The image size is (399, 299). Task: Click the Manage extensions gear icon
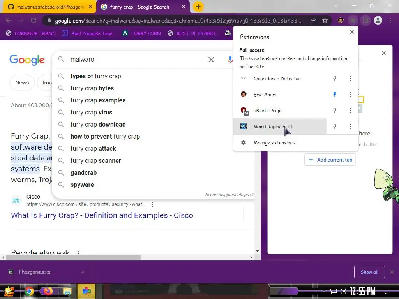point(244,142)
